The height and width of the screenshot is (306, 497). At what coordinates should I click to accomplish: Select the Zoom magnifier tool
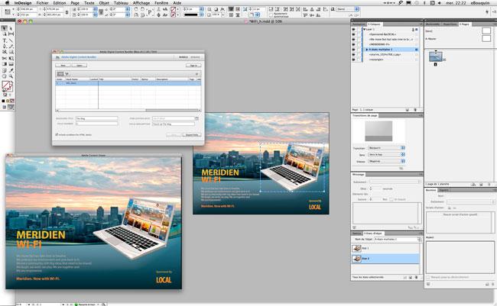(11, 76)
